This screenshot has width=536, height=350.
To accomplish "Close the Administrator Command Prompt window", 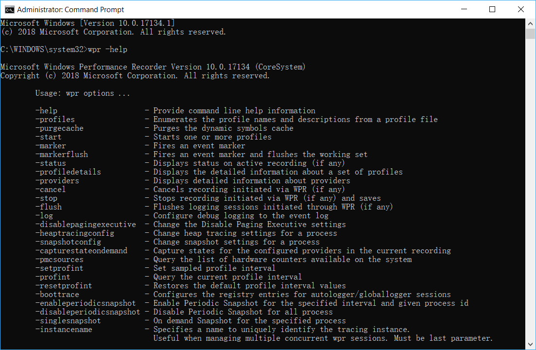I will click(520, 9).
